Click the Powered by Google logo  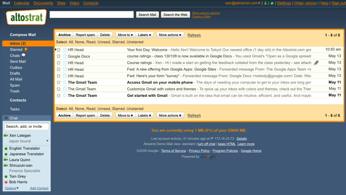coord(208,157)
